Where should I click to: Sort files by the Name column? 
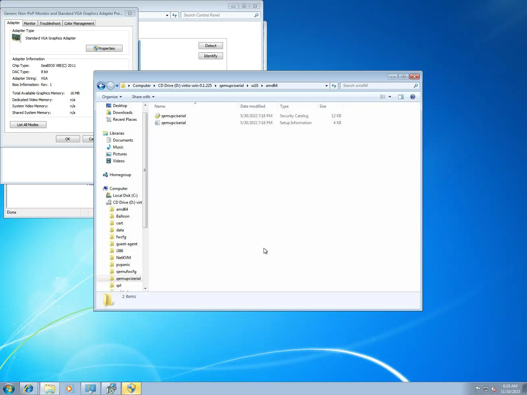point(195,106)
